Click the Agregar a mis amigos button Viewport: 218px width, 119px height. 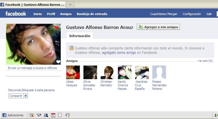click(158, 27)
